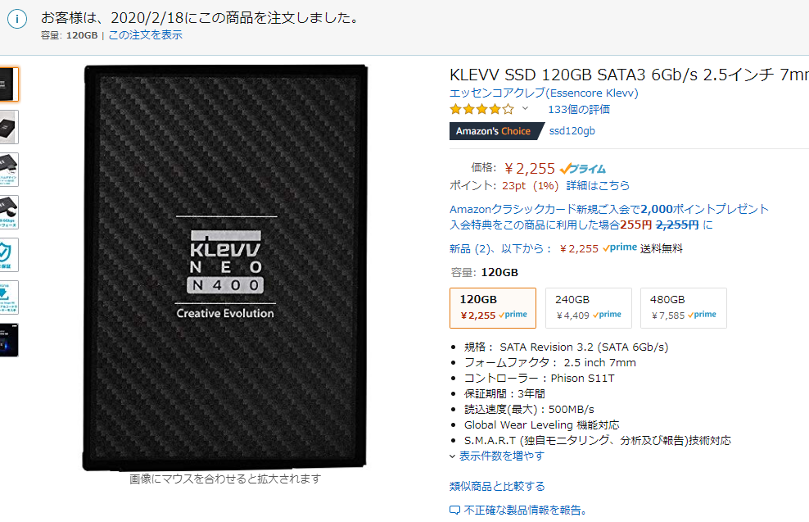Open the Essencore Klevv brand link

coord(544,93)
